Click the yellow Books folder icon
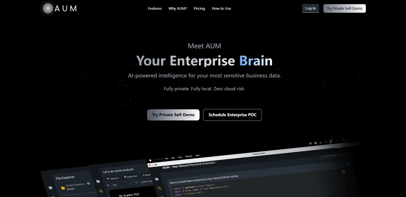 (x=63, y=188)
